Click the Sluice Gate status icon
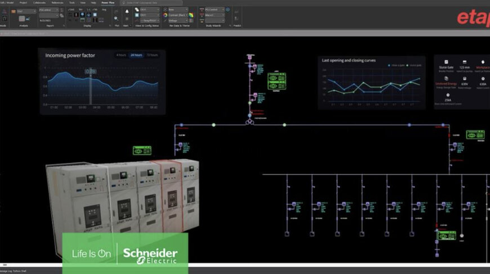Screen dimensions: 490x274 click(x=446, y=62)
